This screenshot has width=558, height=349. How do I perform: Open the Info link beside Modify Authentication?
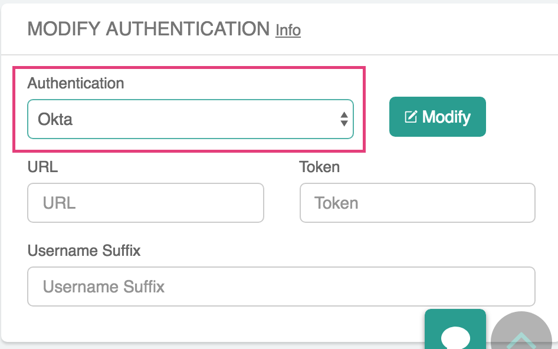287,30
